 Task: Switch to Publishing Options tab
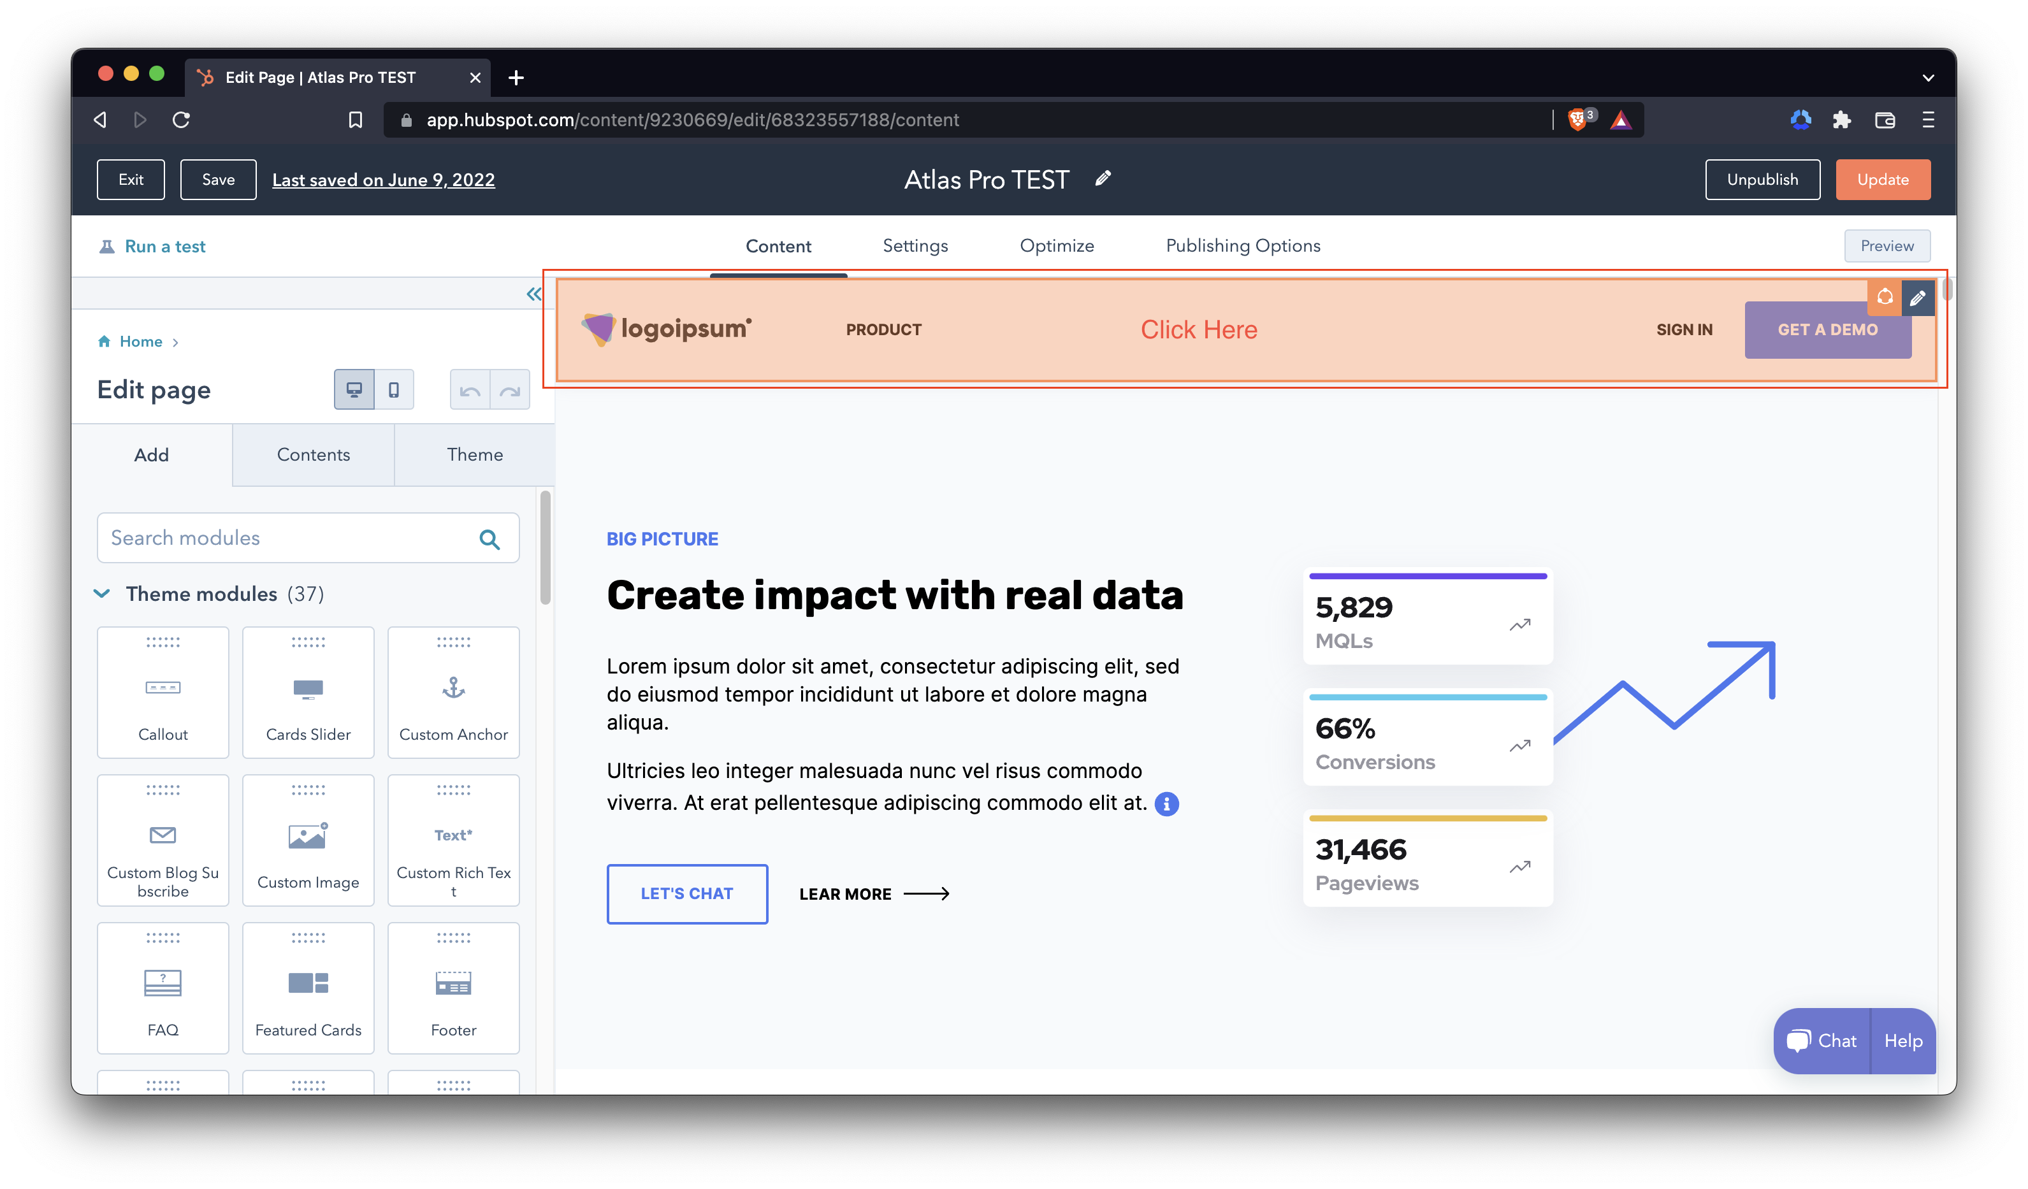tap(1243, 245)
